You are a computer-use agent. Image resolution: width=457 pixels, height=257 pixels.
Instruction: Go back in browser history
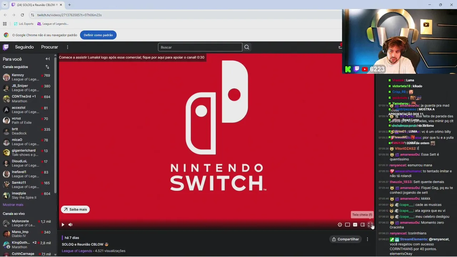[5, 15]
